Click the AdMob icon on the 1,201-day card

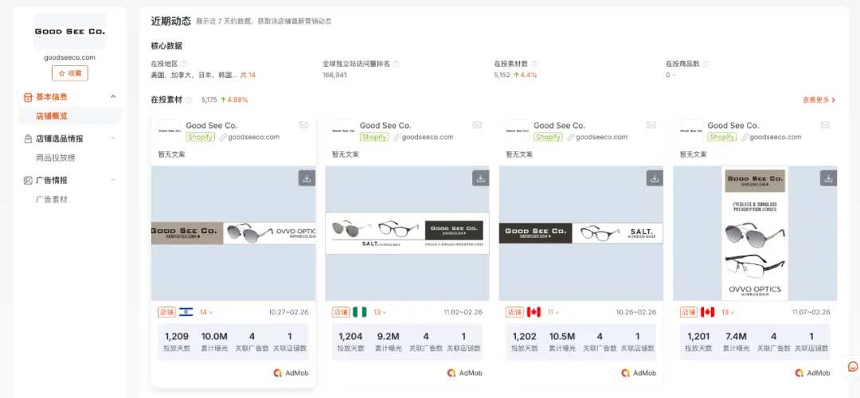point(799,373)
